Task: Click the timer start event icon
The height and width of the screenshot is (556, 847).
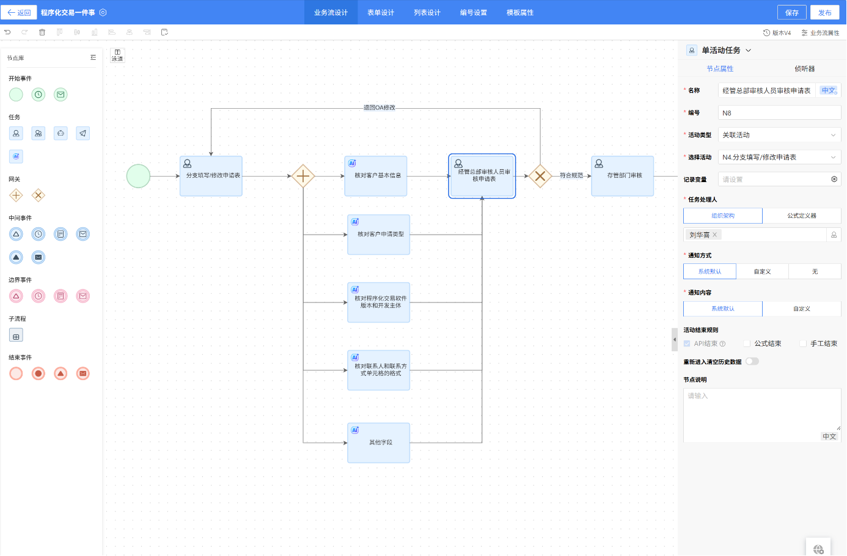Action: (x=38, y=95)
